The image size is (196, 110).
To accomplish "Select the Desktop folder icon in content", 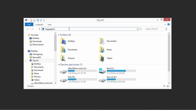I will pos(63,41).
